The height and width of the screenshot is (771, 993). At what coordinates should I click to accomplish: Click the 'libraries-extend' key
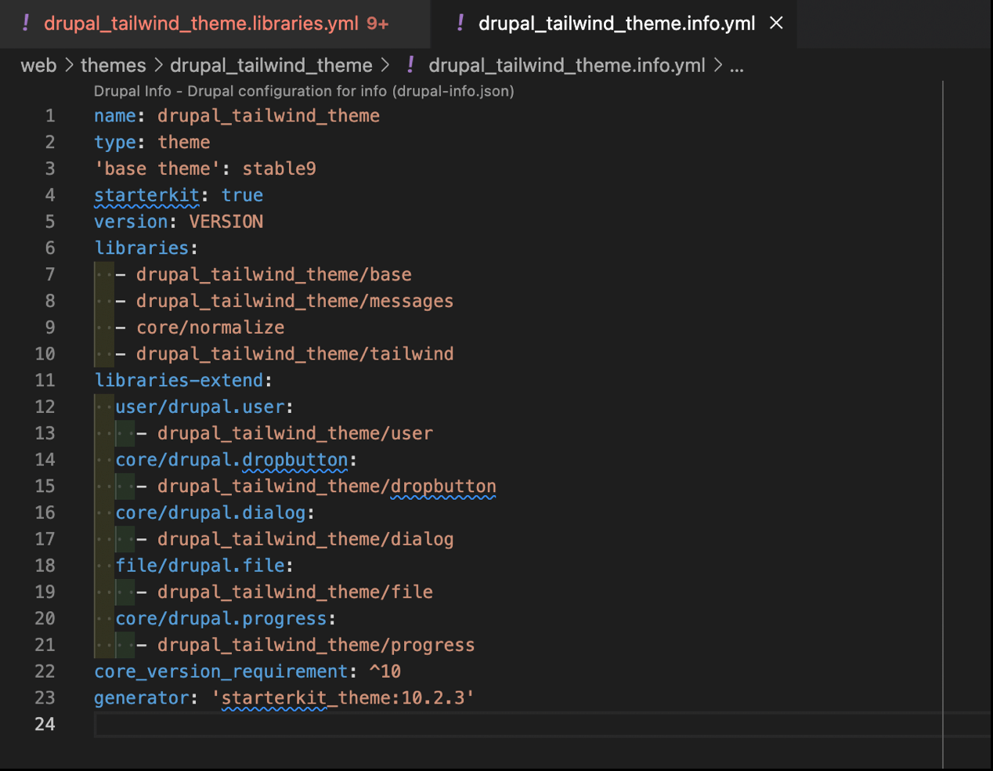(179, 380)
